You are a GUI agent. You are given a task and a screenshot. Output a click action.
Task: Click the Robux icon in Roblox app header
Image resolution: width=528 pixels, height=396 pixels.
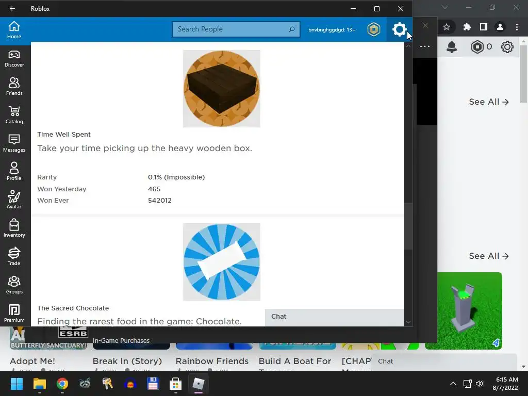(374, 29)
